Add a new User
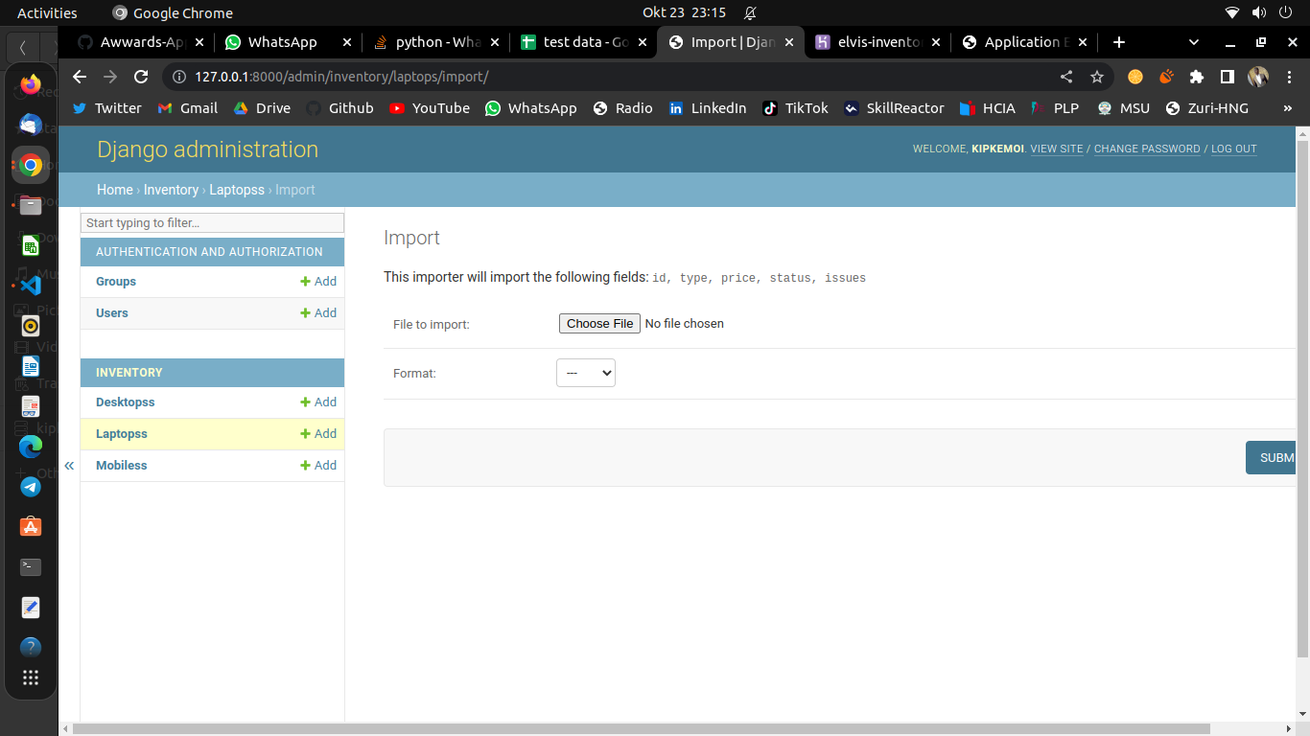 coord(318,313)
